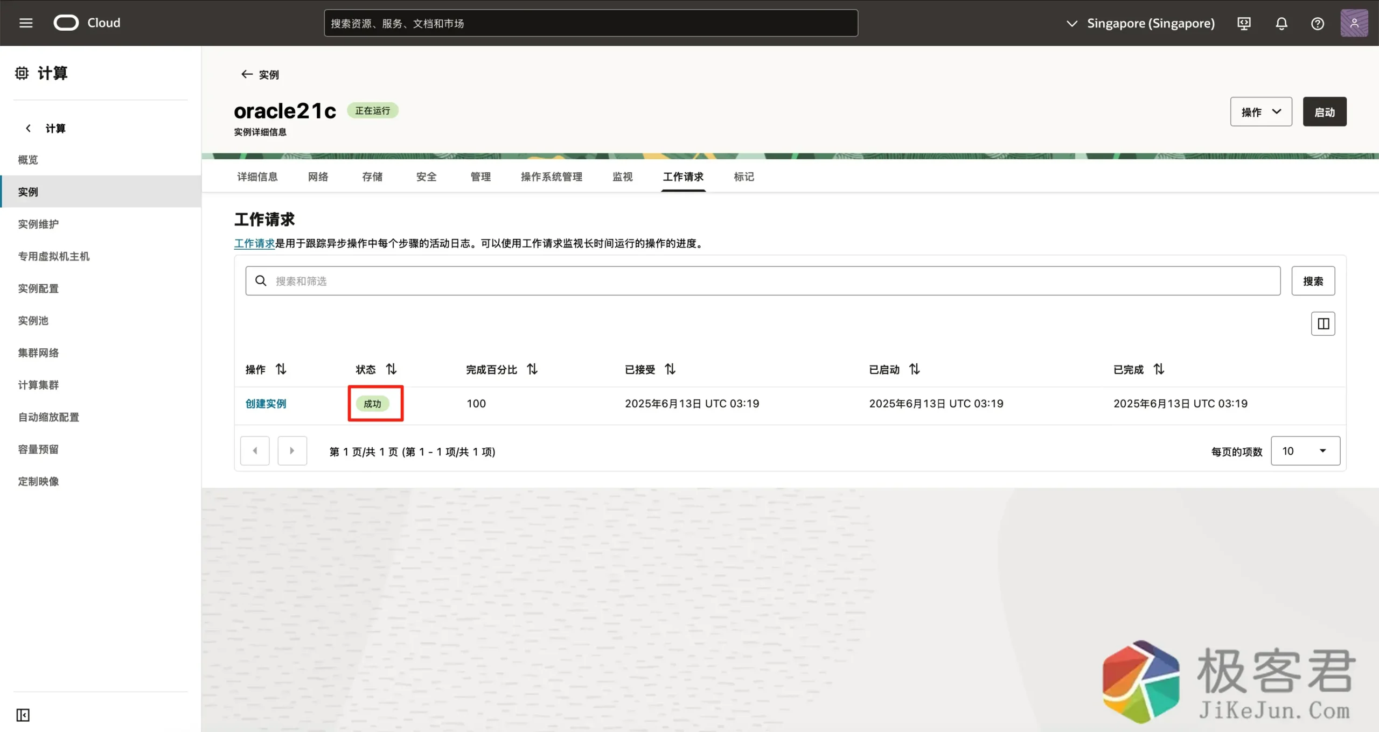Click the completion percentage value 100
1379x732 pixels.
click(476, 403)
